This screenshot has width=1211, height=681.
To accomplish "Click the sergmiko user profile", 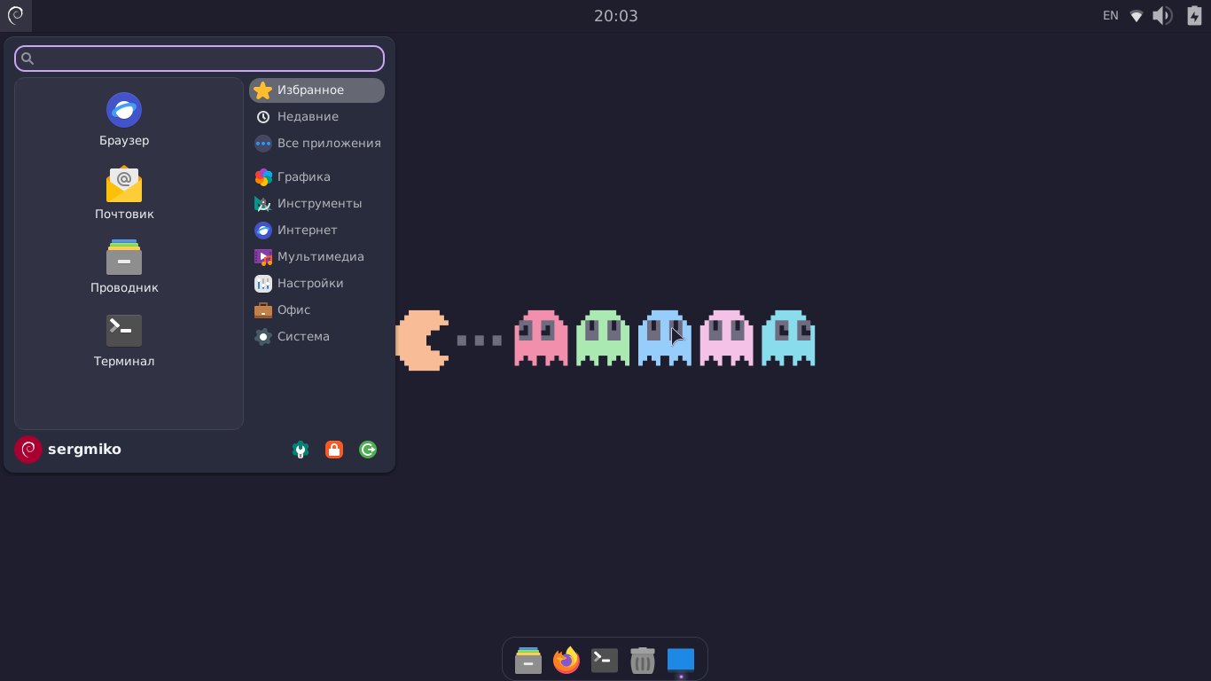I will pyautogui.click(x=69, y=450).
